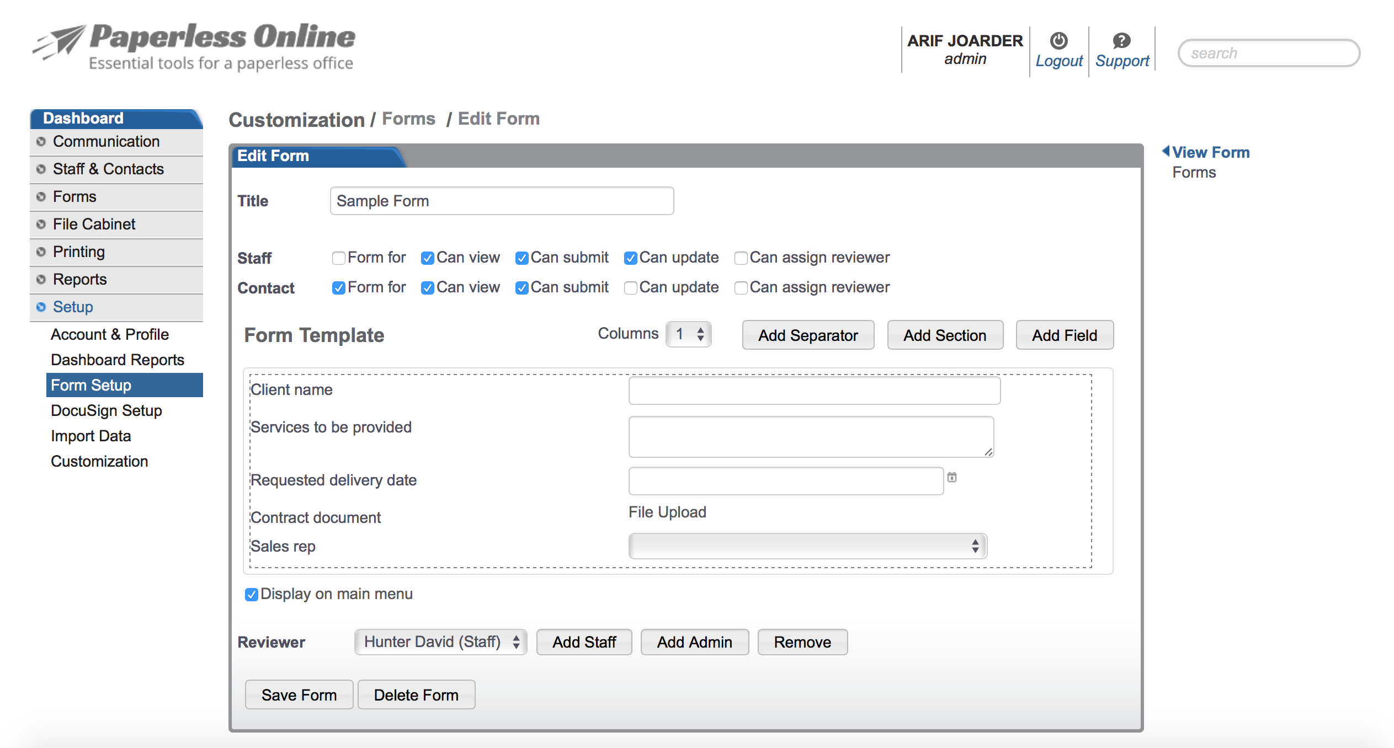Image resolution: width=1394 pixels, height=748 pixels.
Task: Open the Reviewer Hunter David dropdown
Action: 440,642
